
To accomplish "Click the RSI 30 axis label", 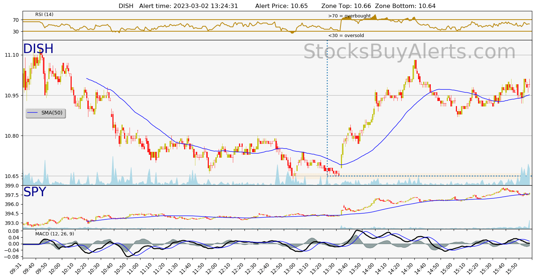I will point(16,32).
